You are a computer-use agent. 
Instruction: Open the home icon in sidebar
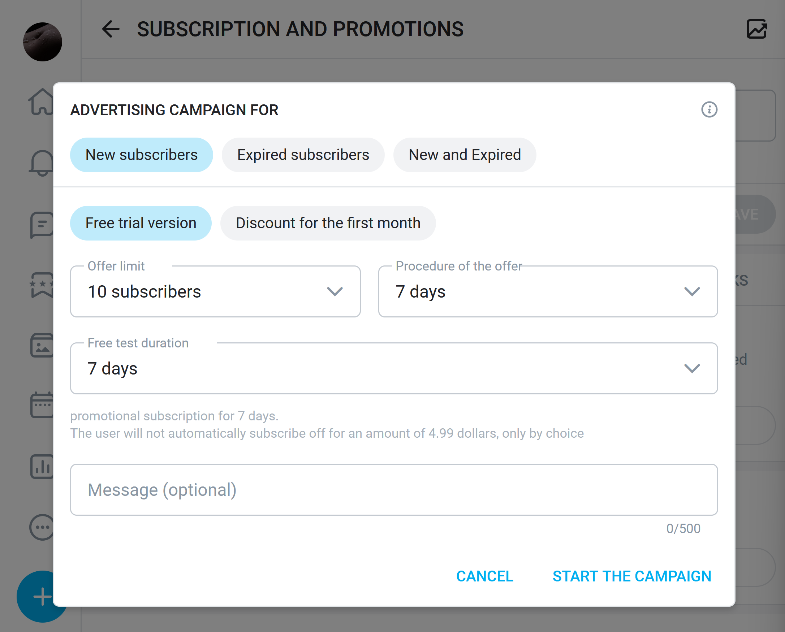pyautogui.click(x=42, y=102)
